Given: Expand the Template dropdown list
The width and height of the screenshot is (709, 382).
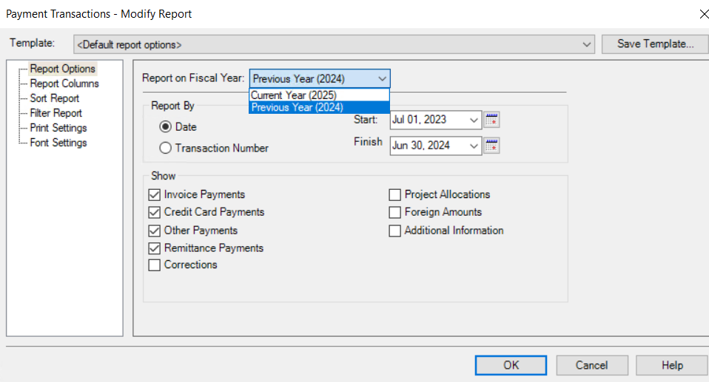Looking at the screenshot, I should coord(587,44).
